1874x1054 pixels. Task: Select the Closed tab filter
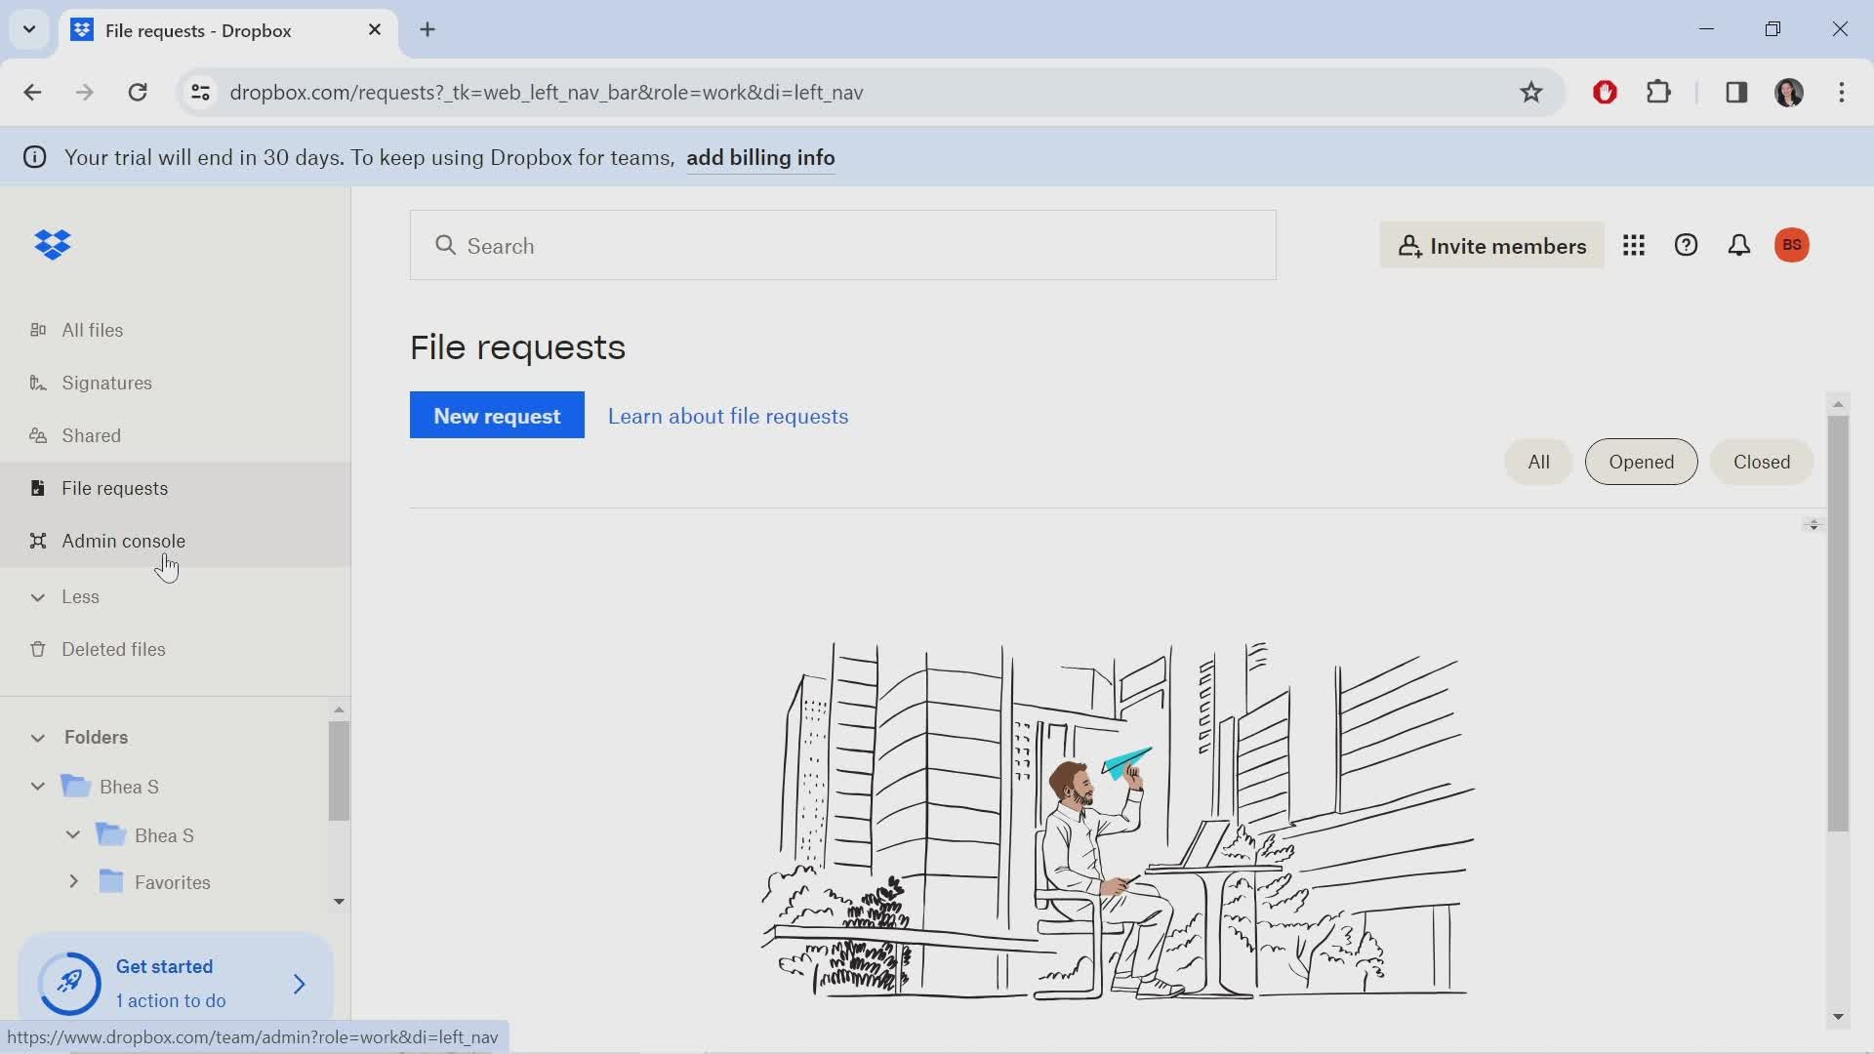tap(1762, 461)
